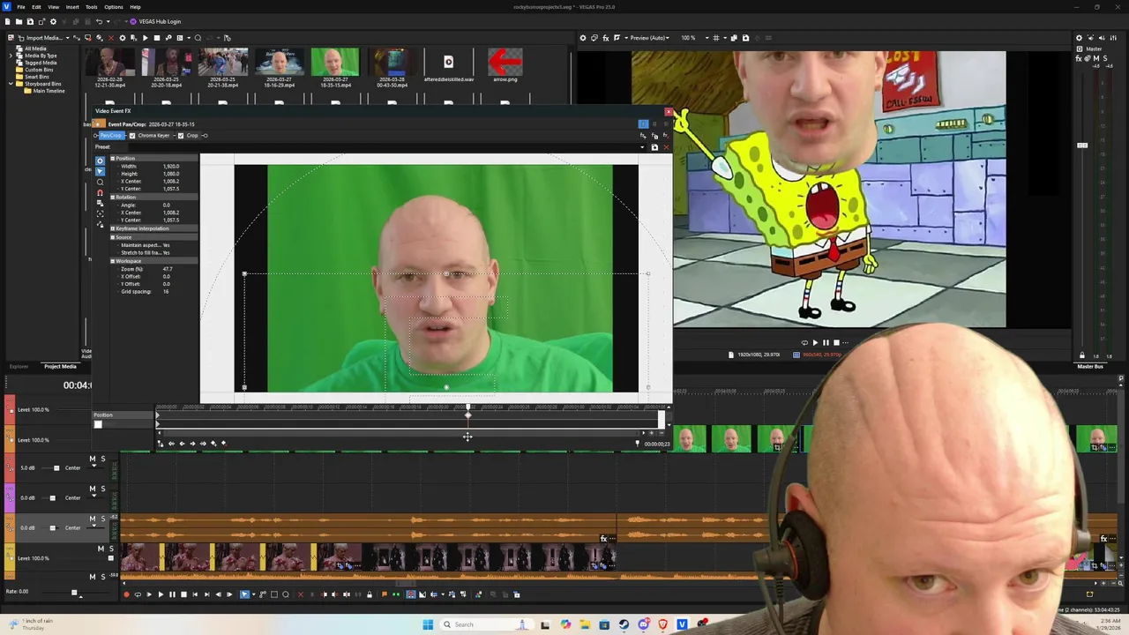Click the red Record button in transport bar
This screenshot has width=1129, height=635.
126,594
